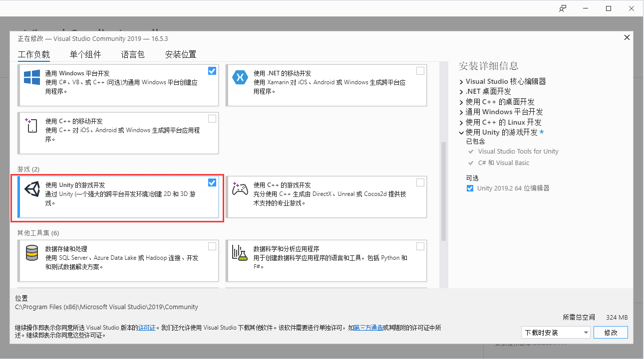The width and height of the screenshot is (644, 359).
Task: Click the Xamarin .NET mobile development icon
Action: [x=240, y=77]
